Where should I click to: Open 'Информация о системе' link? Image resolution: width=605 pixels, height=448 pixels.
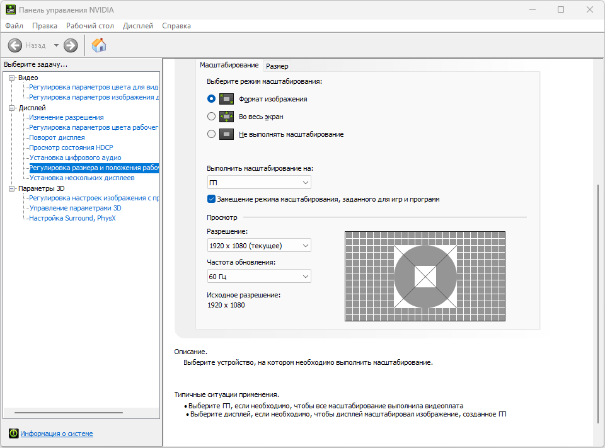click(57, 434)
